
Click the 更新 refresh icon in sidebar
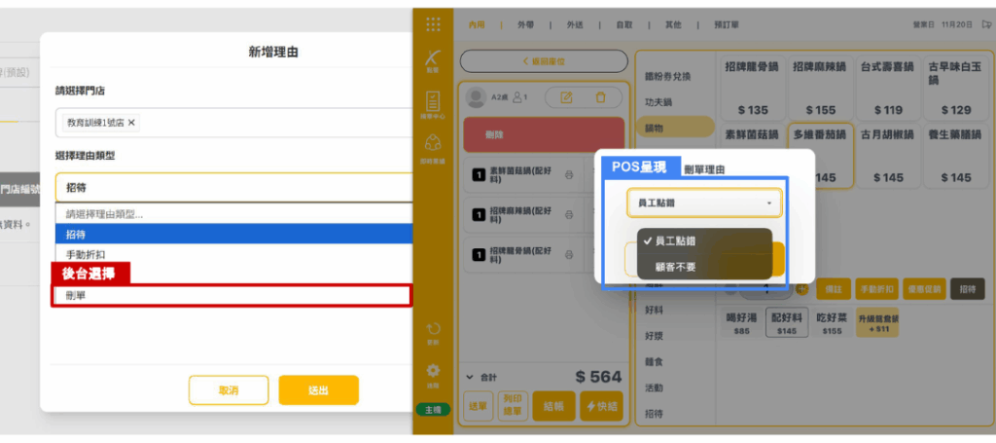pyautogui.click(x=433, y=331)
